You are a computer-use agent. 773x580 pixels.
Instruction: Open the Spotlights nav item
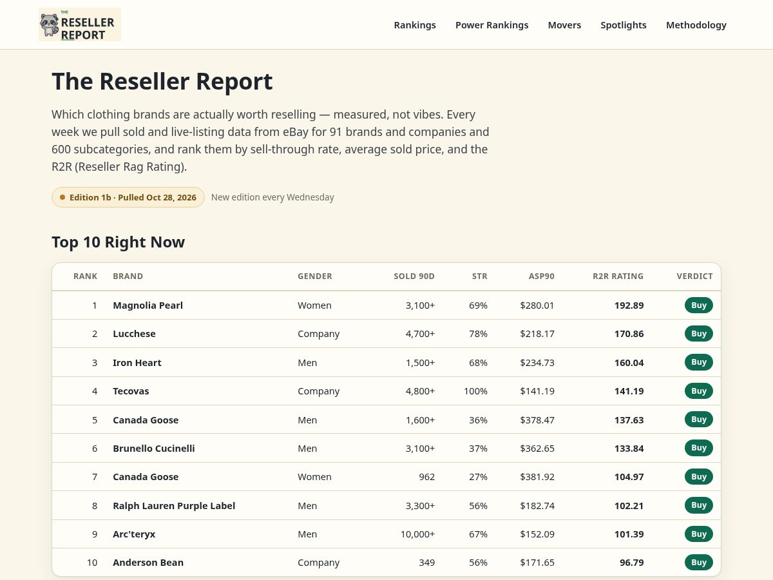(624, 25)
